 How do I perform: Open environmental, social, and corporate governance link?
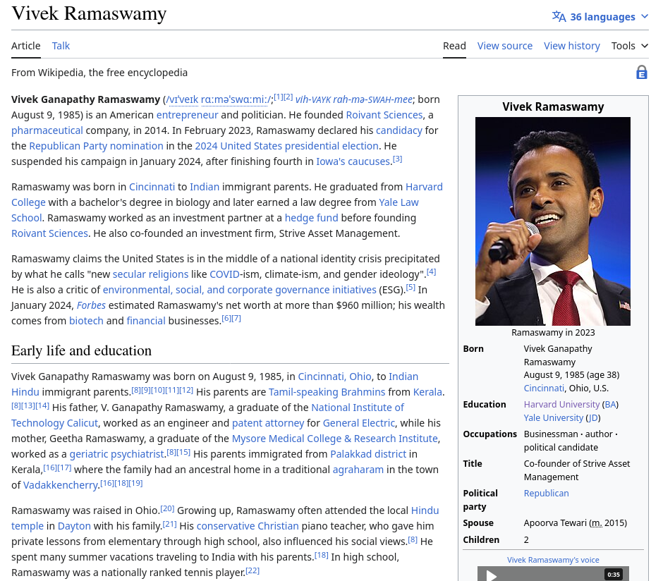click(x=240, y=290)
